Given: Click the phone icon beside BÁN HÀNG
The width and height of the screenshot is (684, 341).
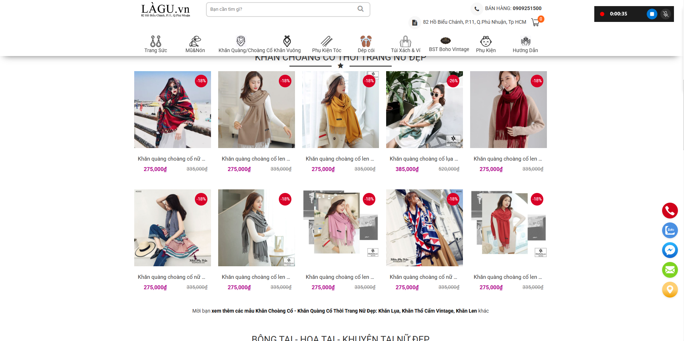Looking at the screenshot, I should (477, 9).
